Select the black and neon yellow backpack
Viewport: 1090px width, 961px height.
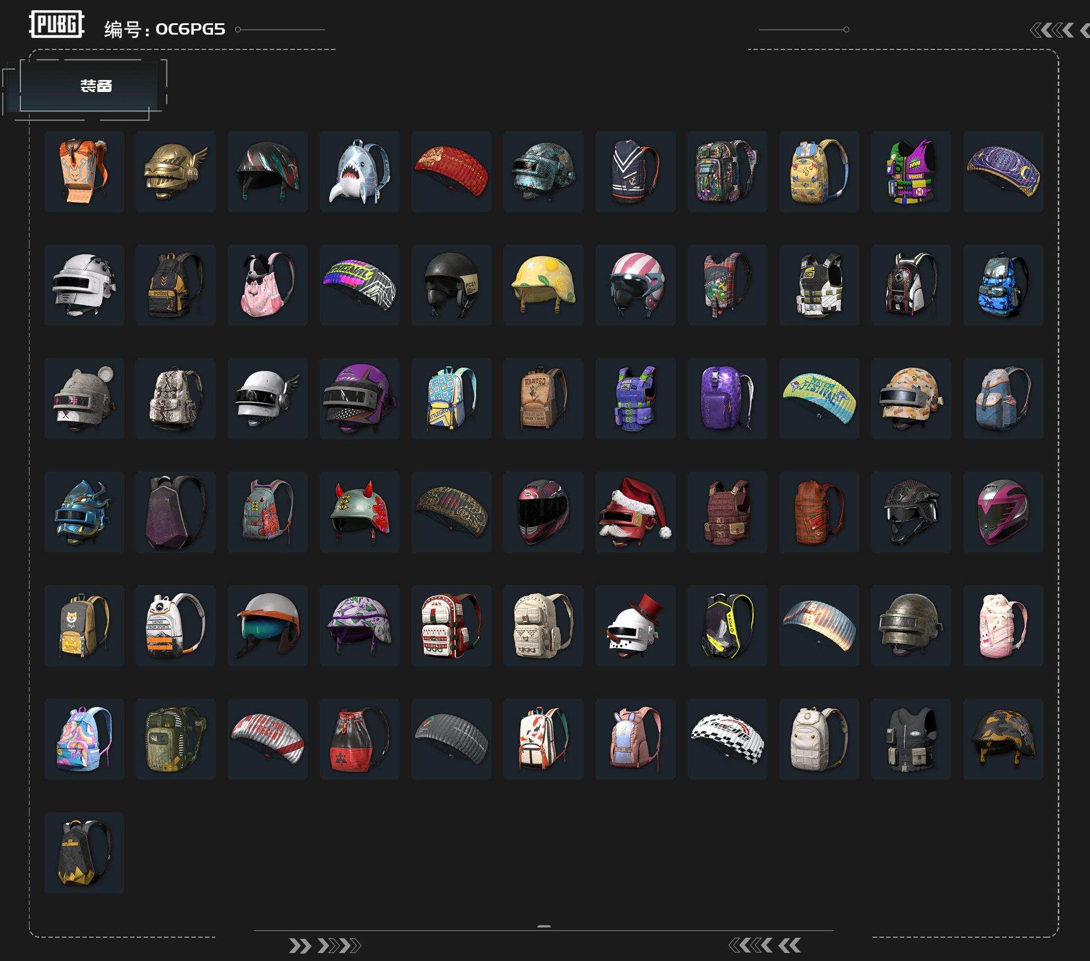click(x=727, y=626)
